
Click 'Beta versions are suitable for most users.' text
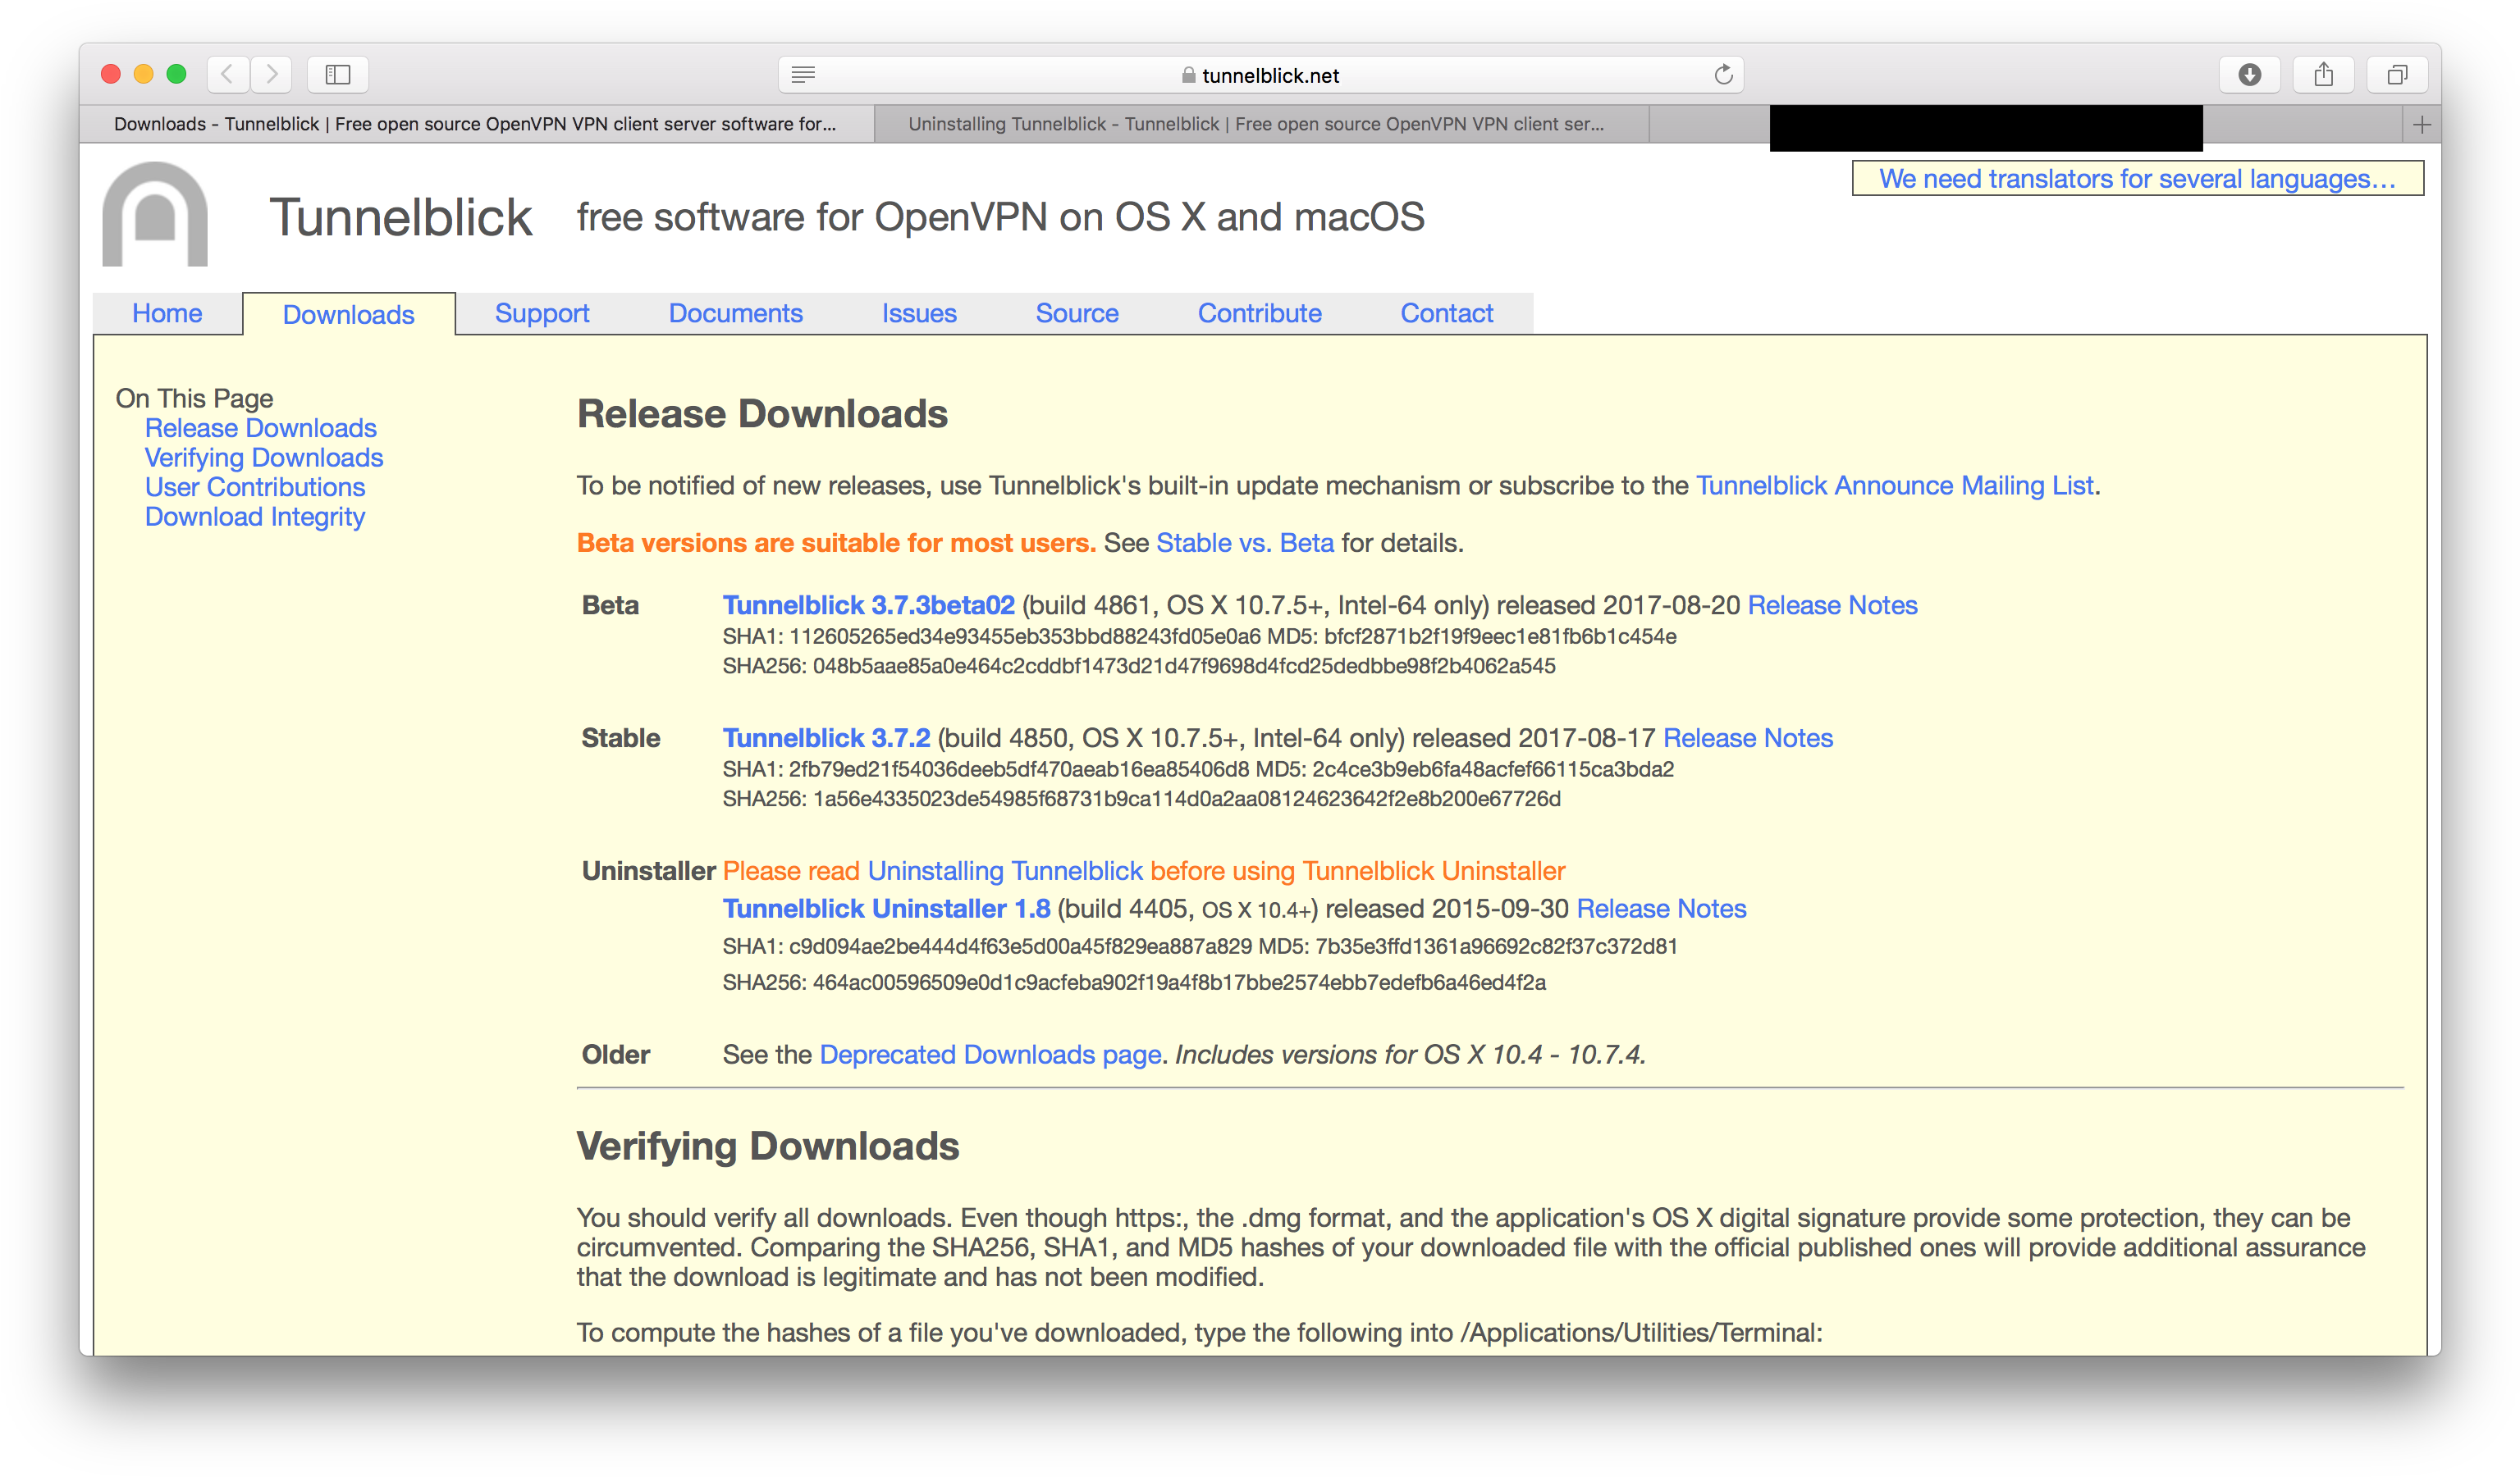(836, 543)
